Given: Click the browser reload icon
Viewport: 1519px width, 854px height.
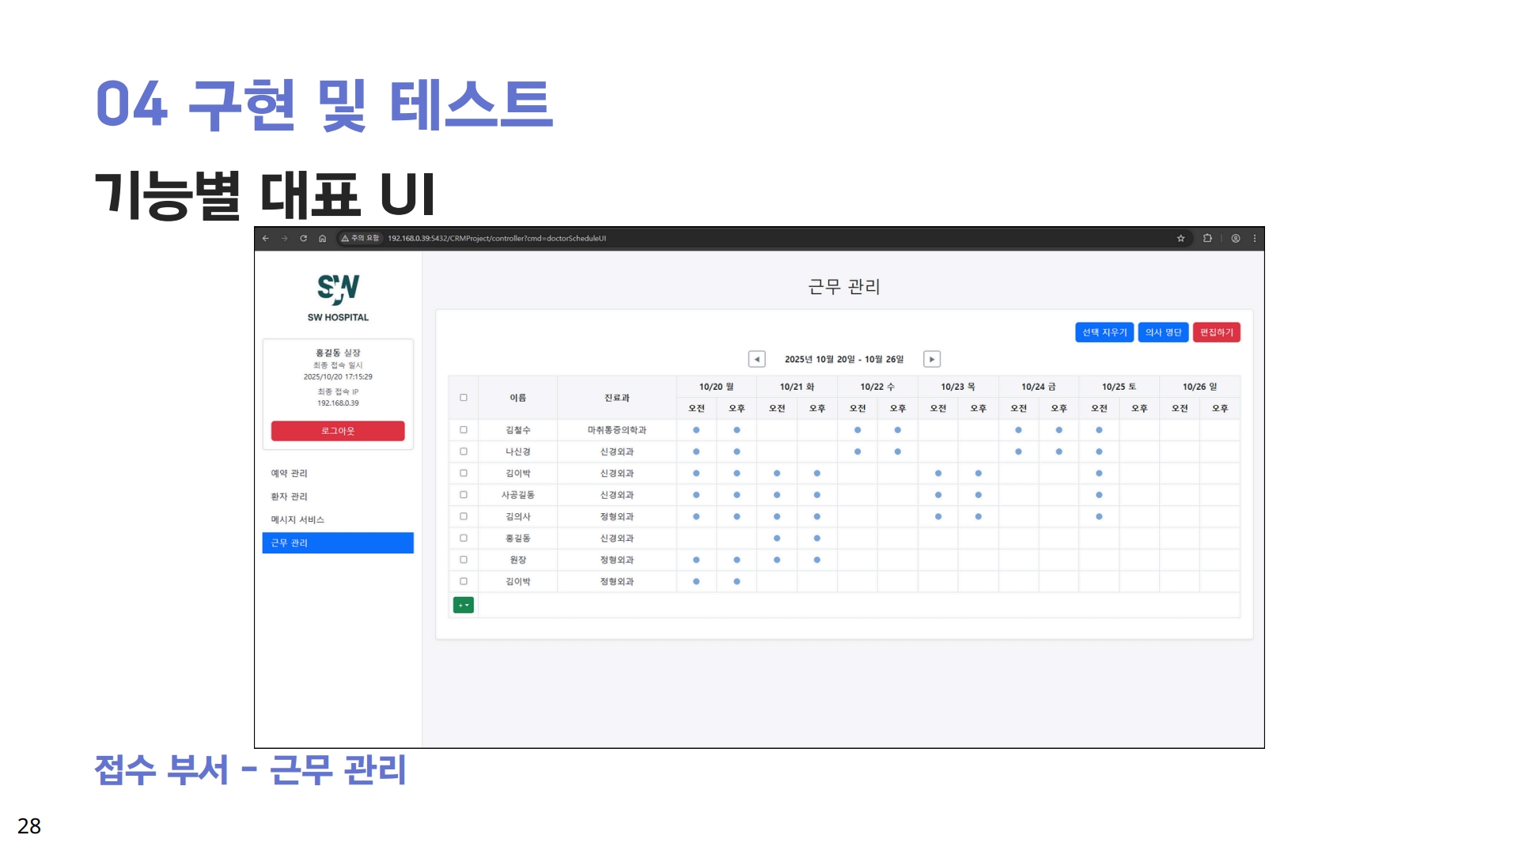Looking at the screenshot, I should pos(303,238).
